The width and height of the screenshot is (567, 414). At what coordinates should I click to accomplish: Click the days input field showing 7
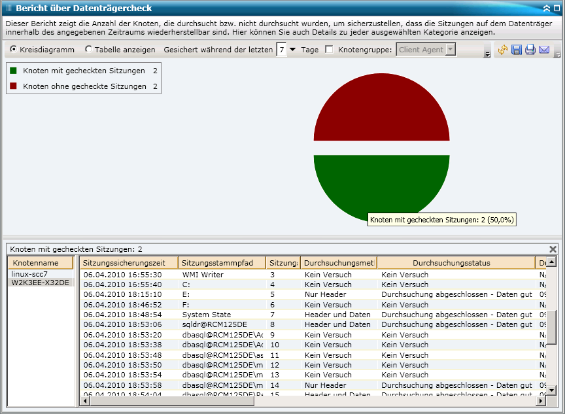pyautogui.click(x=281, y=50)
